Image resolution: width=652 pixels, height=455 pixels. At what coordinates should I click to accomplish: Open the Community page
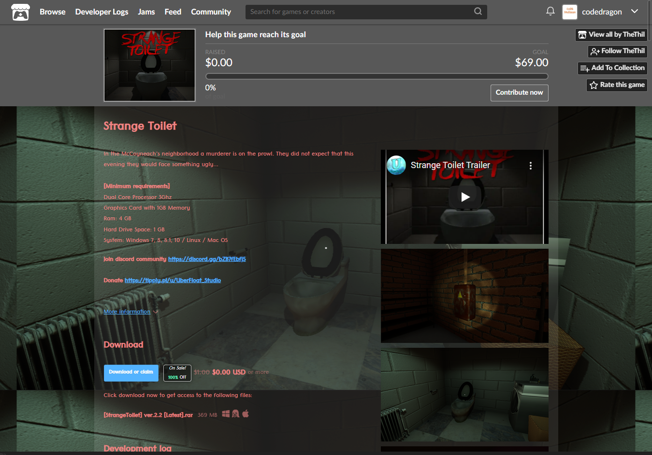[x=211, y=12]
